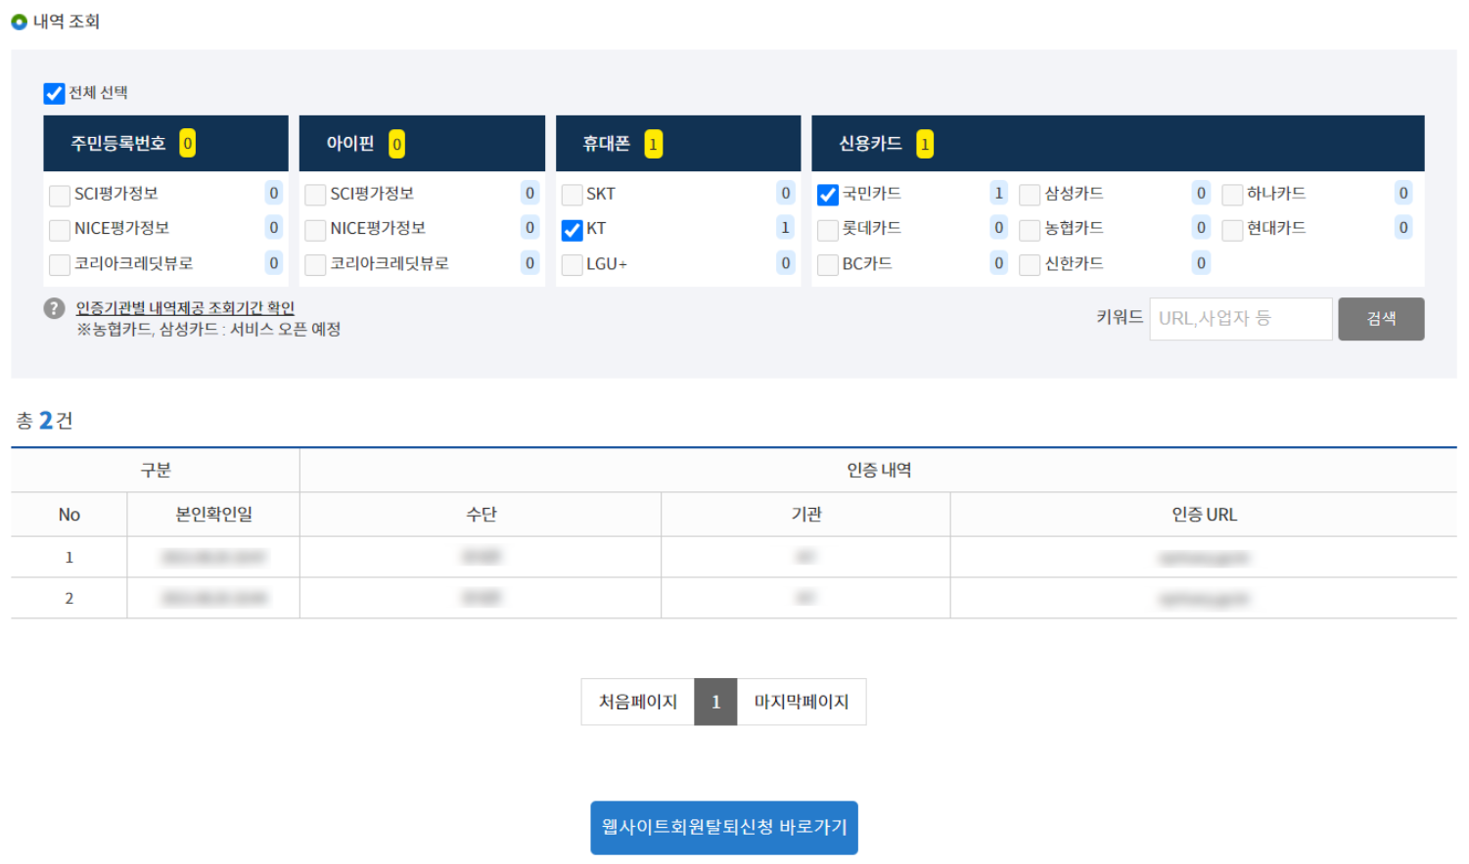Uncheck the KT checkbox
This screenshot has height=864, width=1469.
(x=572, y=229)
